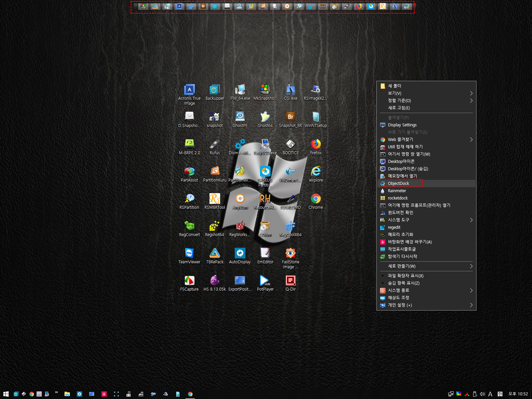Open iexplore desktop shortcut
The width and height of the screenshot is (532, 399).
[x=316, y=174]
